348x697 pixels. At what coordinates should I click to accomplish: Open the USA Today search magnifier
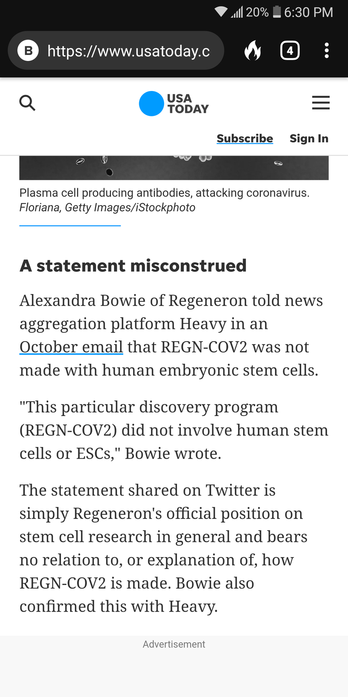coord(27,103)
